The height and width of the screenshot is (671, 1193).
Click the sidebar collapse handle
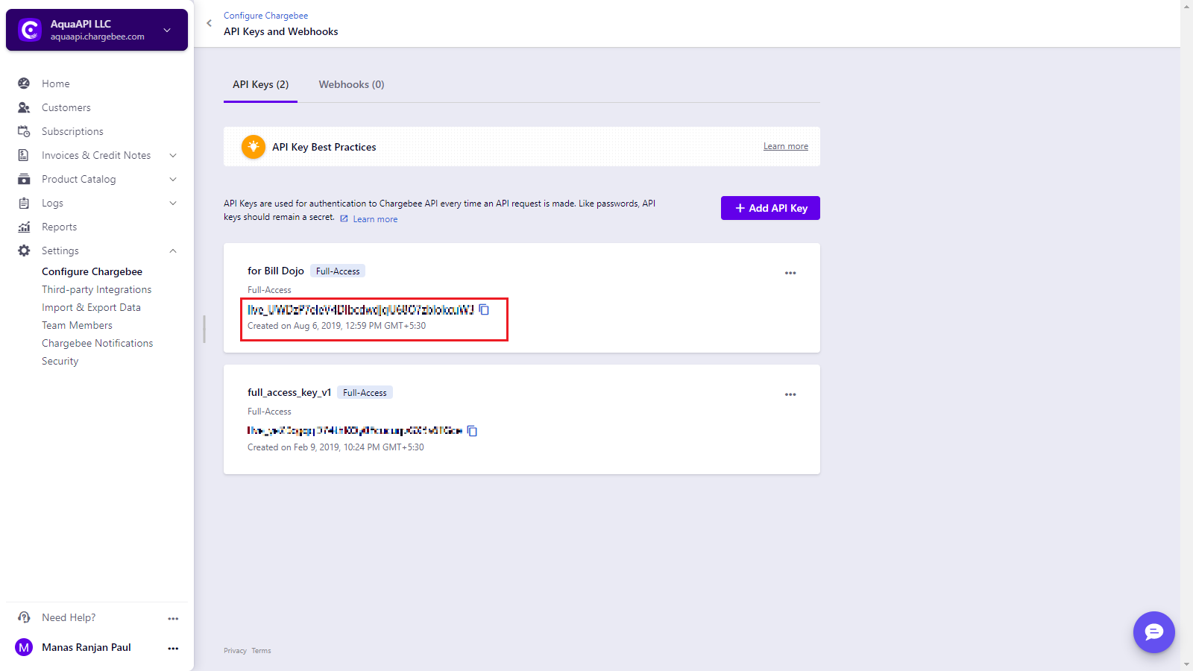coord(204,329)
